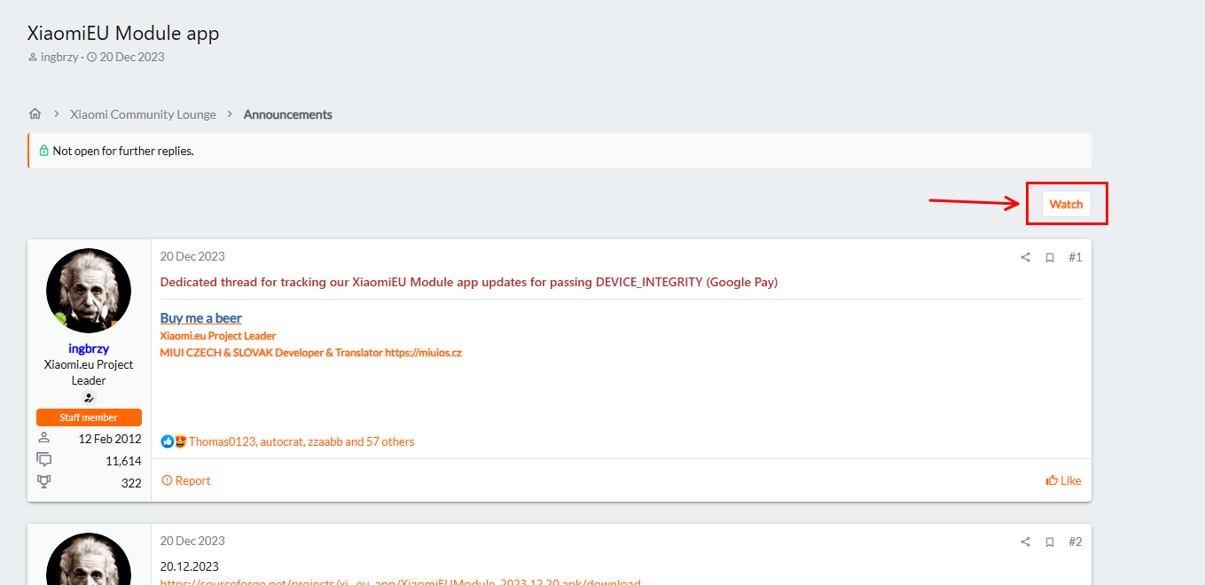Select the red Dedicated thread for tracking text
The image size is (1205, 585).
point(469,282)
